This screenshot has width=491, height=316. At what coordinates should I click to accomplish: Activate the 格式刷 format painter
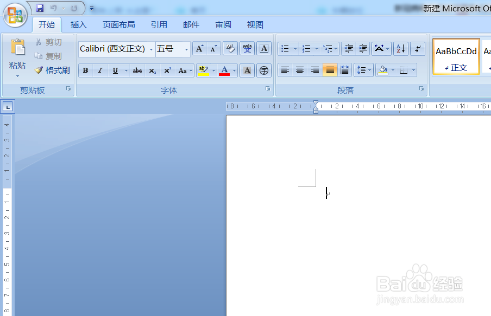52,70
